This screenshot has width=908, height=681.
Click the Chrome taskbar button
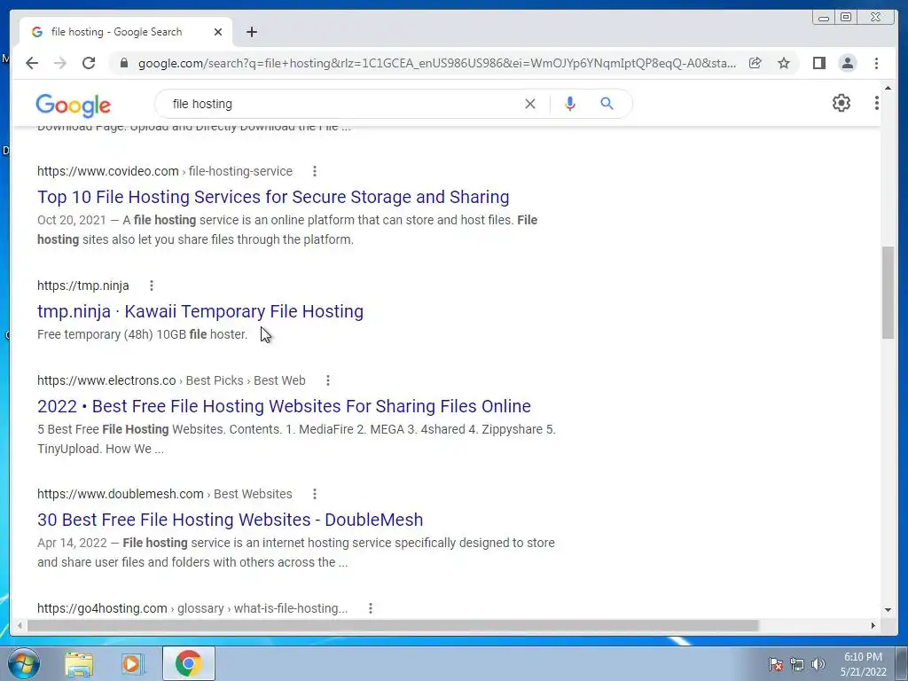pos(189,663)
